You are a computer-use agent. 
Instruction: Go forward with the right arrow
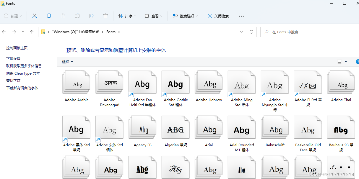click(14, 32)
